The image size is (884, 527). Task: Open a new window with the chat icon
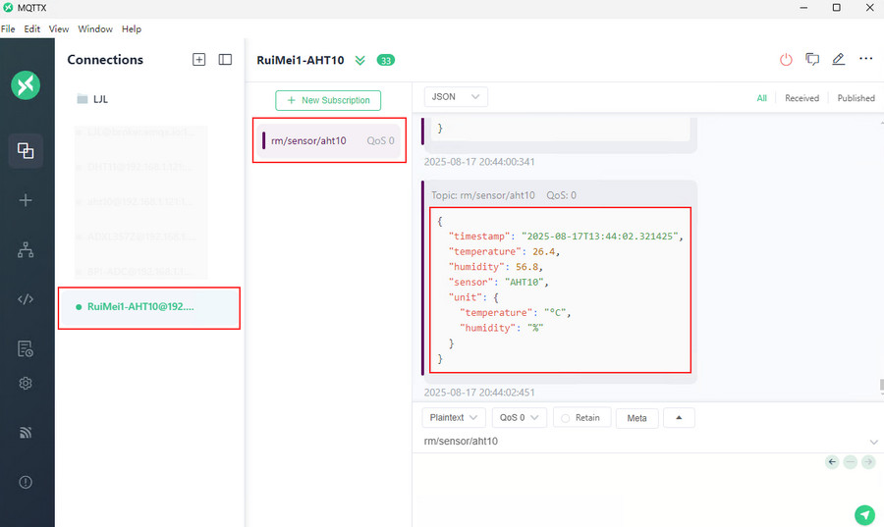coord(812,59)
